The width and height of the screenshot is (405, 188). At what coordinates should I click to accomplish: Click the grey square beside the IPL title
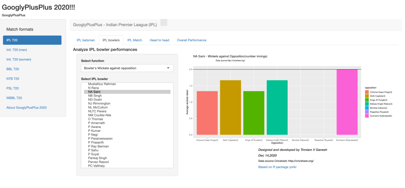coord(163,23)
